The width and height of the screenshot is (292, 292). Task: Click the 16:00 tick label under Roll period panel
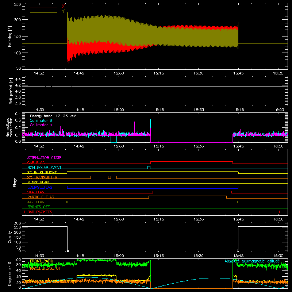tap(279, 110)
